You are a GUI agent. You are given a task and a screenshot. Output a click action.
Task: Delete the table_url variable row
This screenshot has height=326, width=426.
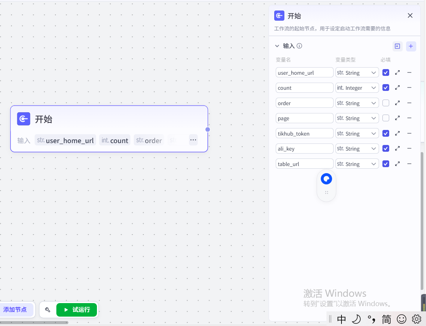coord(409,164)
